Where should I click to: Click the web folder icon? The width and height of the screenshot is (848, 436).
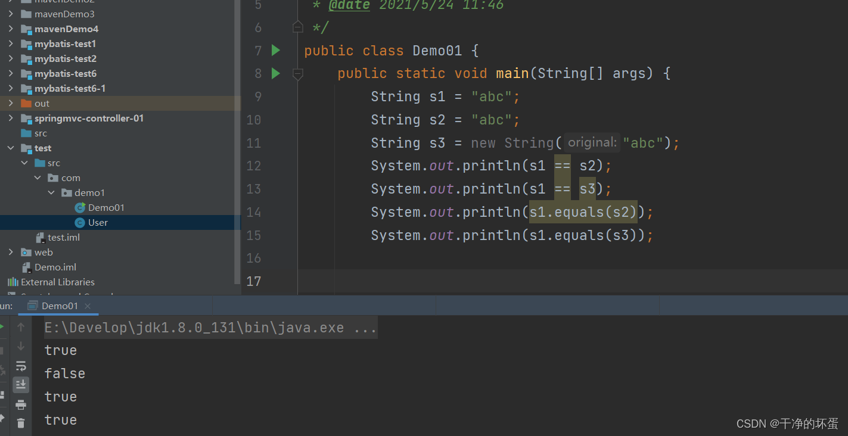26,253
